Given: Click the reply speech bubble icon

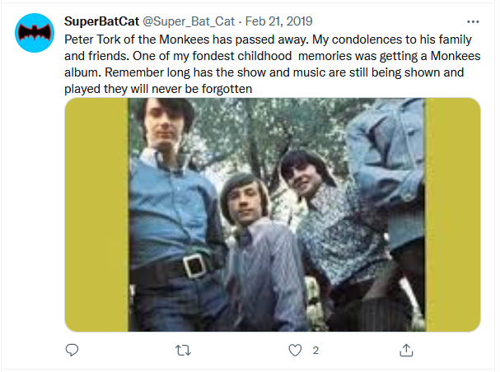Looking at the screenshot, I should [72, 350].
